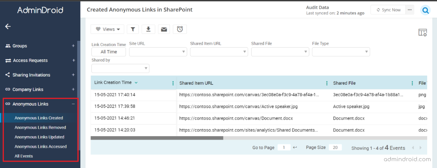Click the horizontal table scrollbar
Viewport: 437px width, 168px height.
[157, 138]
